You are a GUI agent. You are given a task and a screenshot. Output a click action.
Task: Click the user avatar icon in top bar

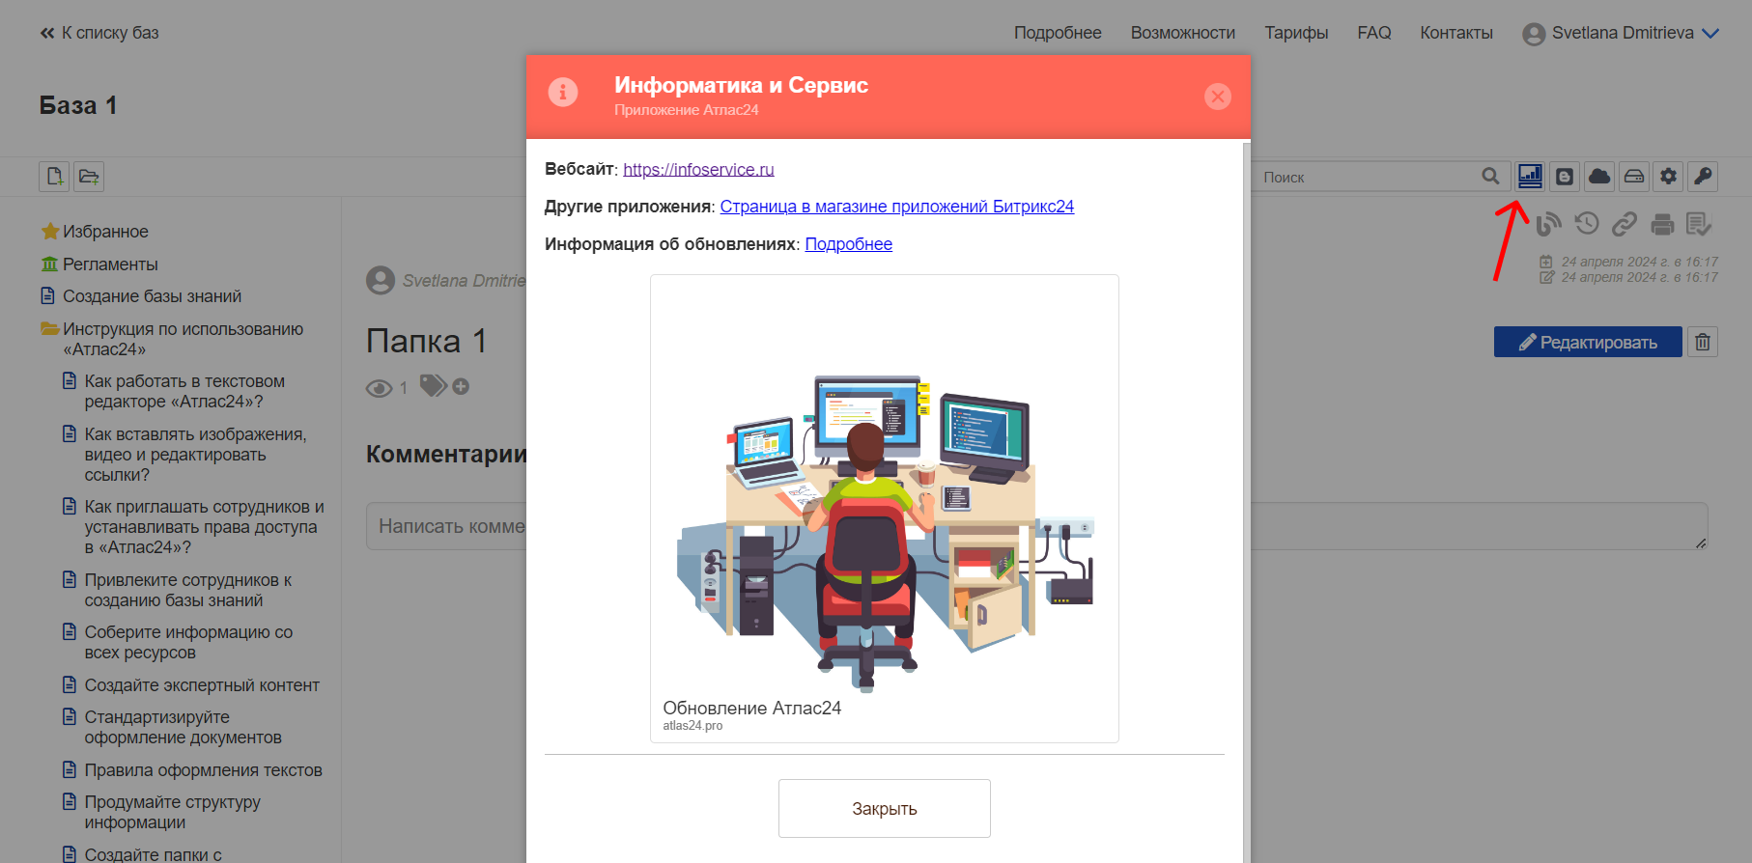point(1534,34)
